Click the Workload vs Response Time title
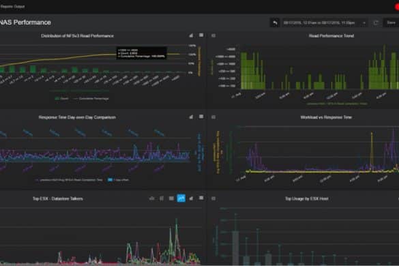The width and height of the screenshot is (399, 266). click(326, 117)
